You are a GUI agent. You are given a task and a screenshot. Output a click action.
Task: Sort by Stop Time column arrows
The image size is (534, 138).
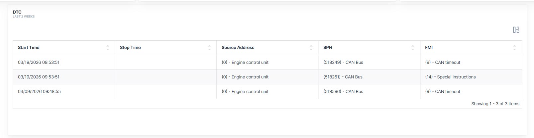tap(209, 48)
